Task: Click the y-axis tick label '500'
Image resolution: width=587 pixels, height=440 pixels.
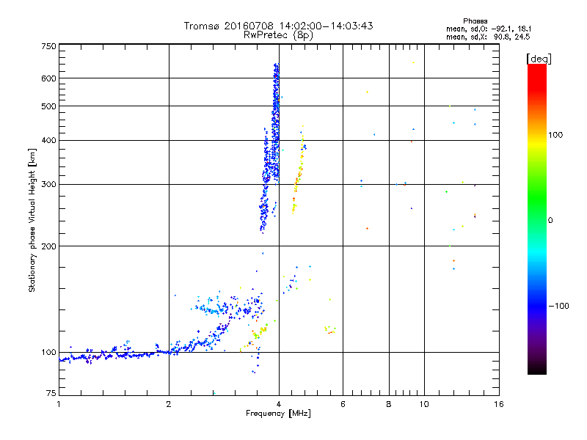Action: coord(48,106)
